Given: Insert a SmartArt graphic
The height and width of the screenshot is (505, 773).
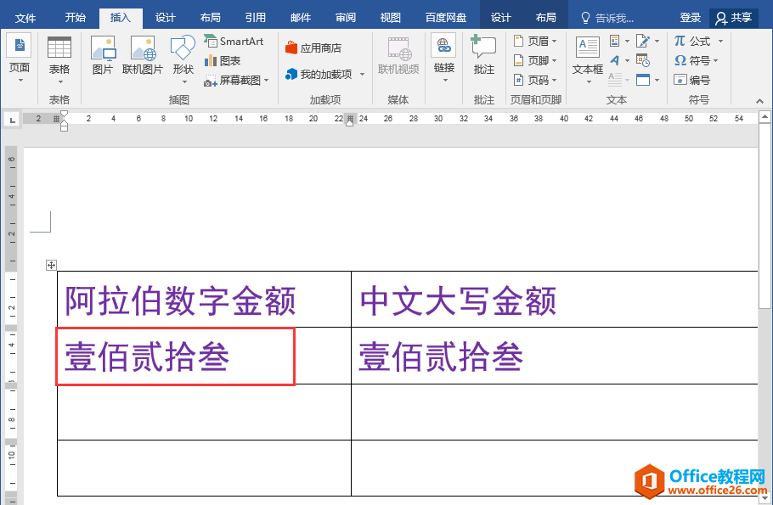Looking at the screenshot, I should pos(234,41).
